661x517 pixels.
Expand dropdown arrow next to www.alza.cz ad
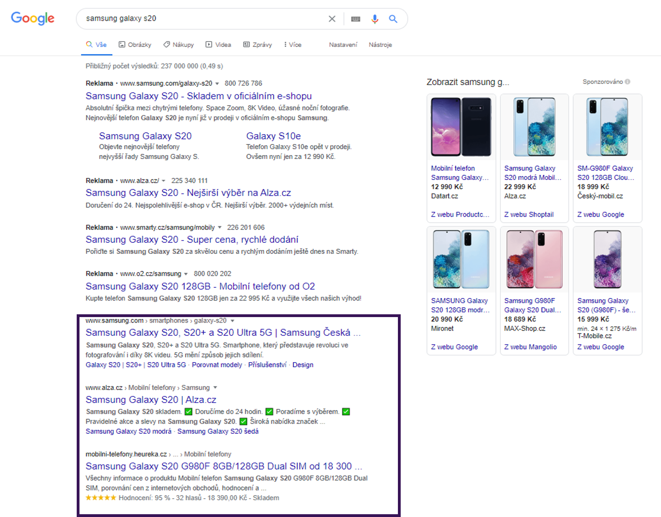point(164,181)
